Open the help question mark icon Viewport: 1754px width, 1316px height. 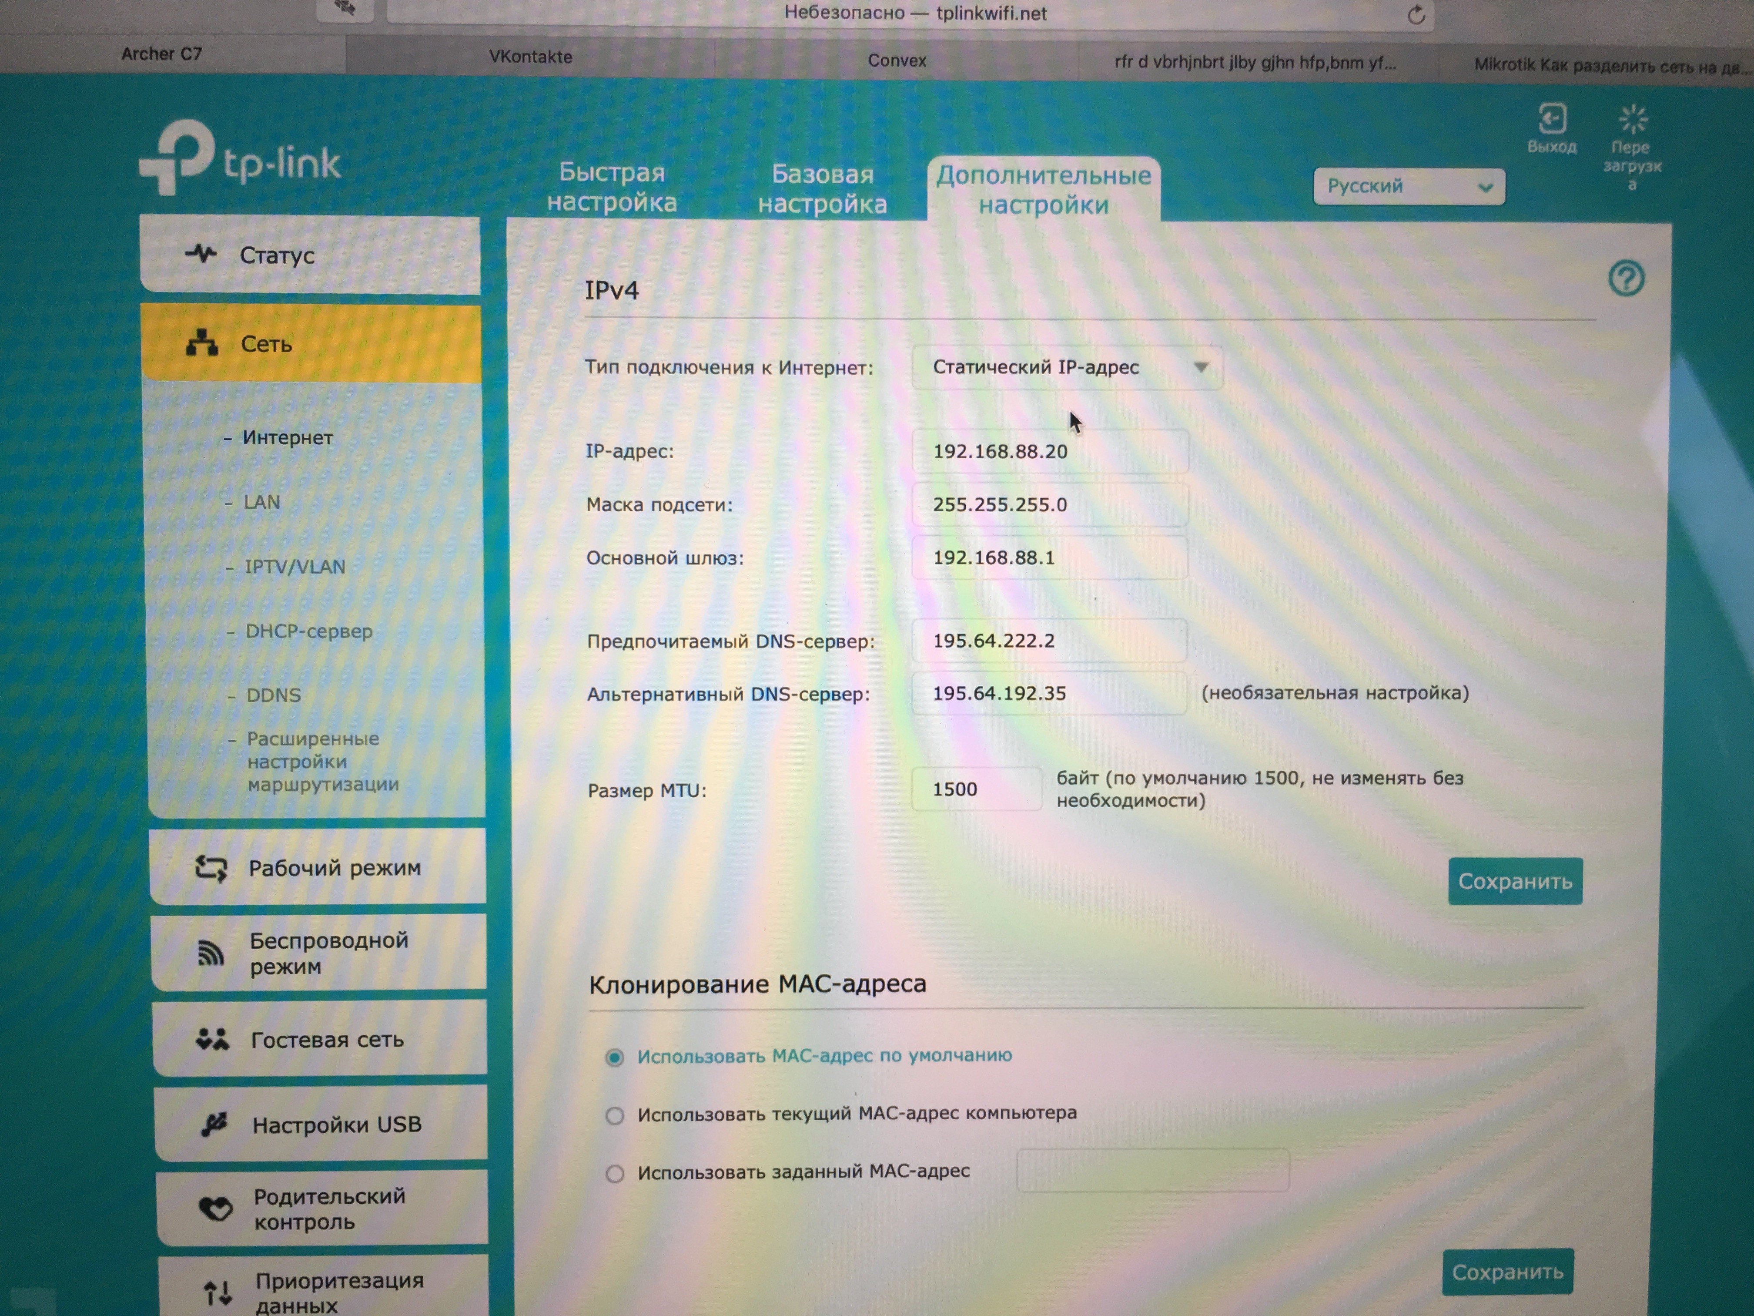[x=1627, y=279]
